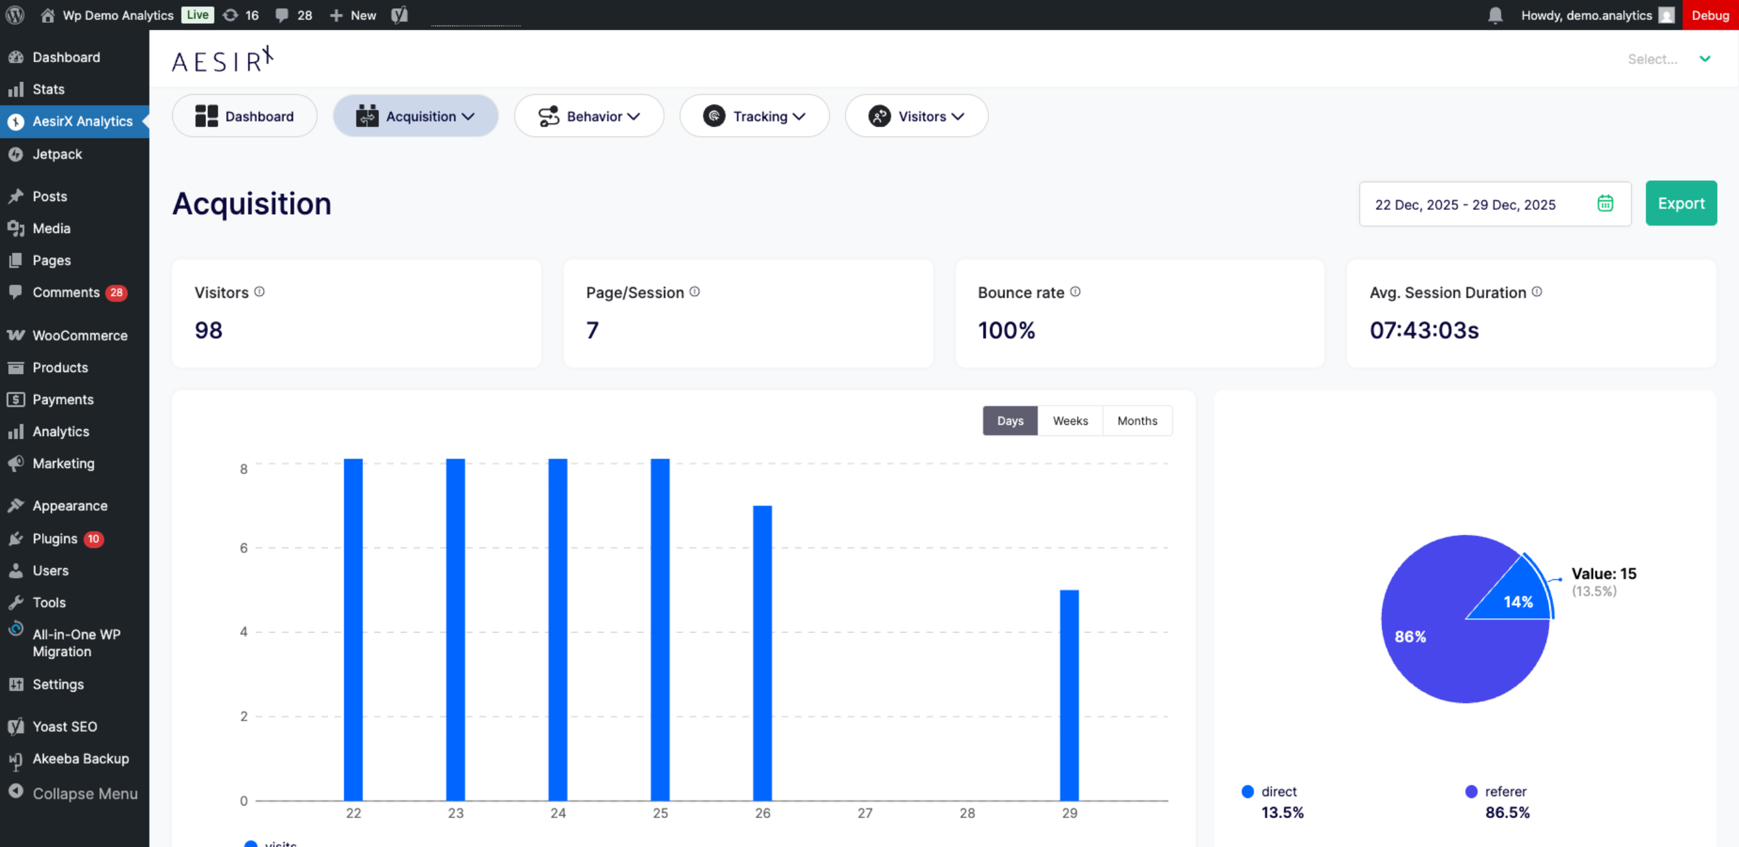1739x847 pixels.
Task: Switch chart view to Weeks
Action: [1070, 421]
